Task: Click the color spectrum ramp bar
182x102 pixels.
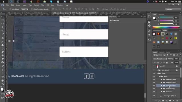Action: point(166,27)
